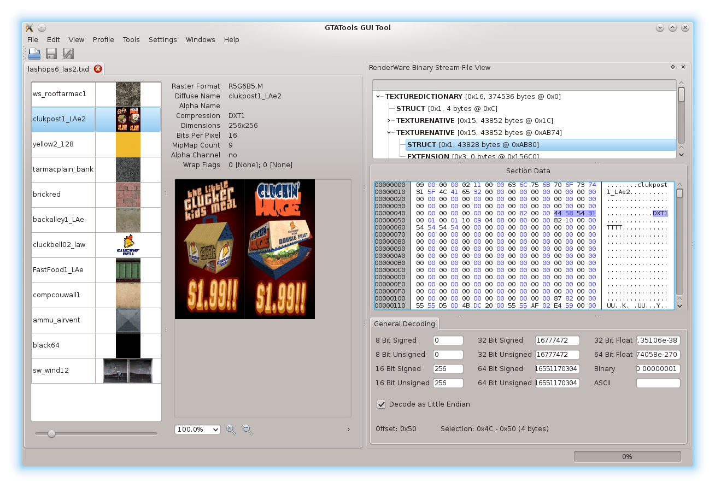Open the File menu
This screenshot has height=488, width=715.
click(x=33, y=40)
